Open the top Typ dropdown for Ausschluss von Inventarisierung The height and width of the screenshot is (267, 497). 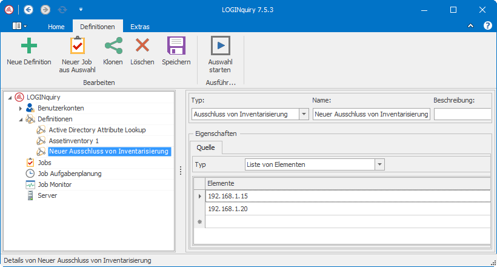[304, 114]
